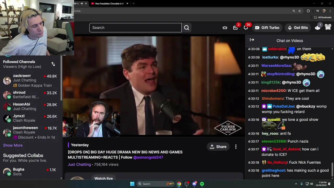Click the Followed Channels header
Viewport: 334px width, 188px height.
pos(19,62)
